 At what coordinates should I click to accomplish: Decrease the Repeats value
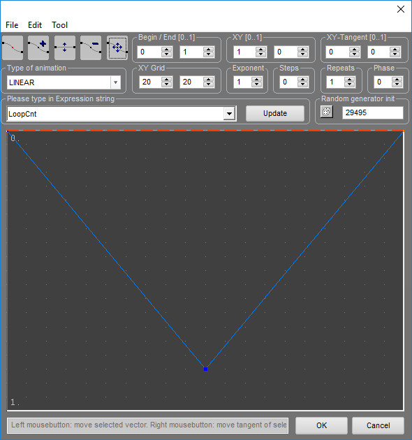tap(349, 85)
